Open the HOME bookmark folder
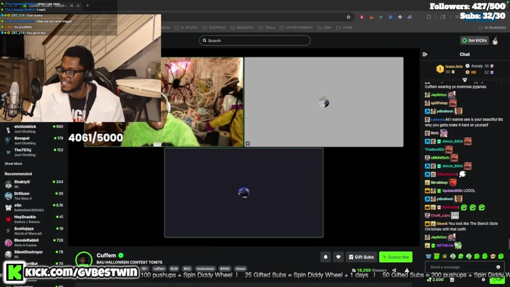The height and width of the screenshot is (287, 510). (344, 28)
